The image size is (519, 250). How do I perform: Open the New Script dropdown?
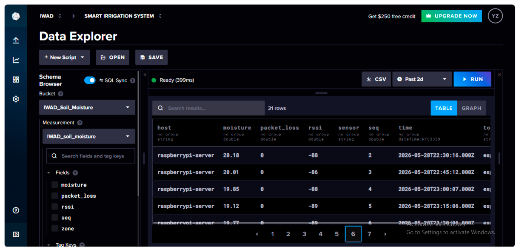pyautogui.click(x=64, y=57)
